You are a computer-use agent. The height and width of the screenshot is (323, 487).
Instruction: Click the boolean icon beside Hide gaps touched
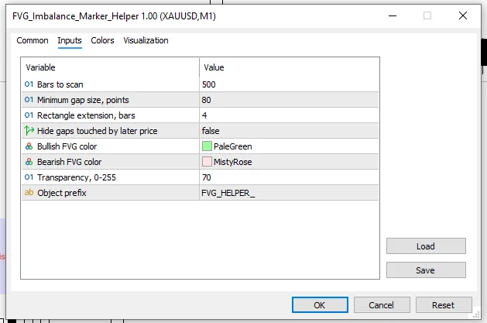click(x=29, y=130)
